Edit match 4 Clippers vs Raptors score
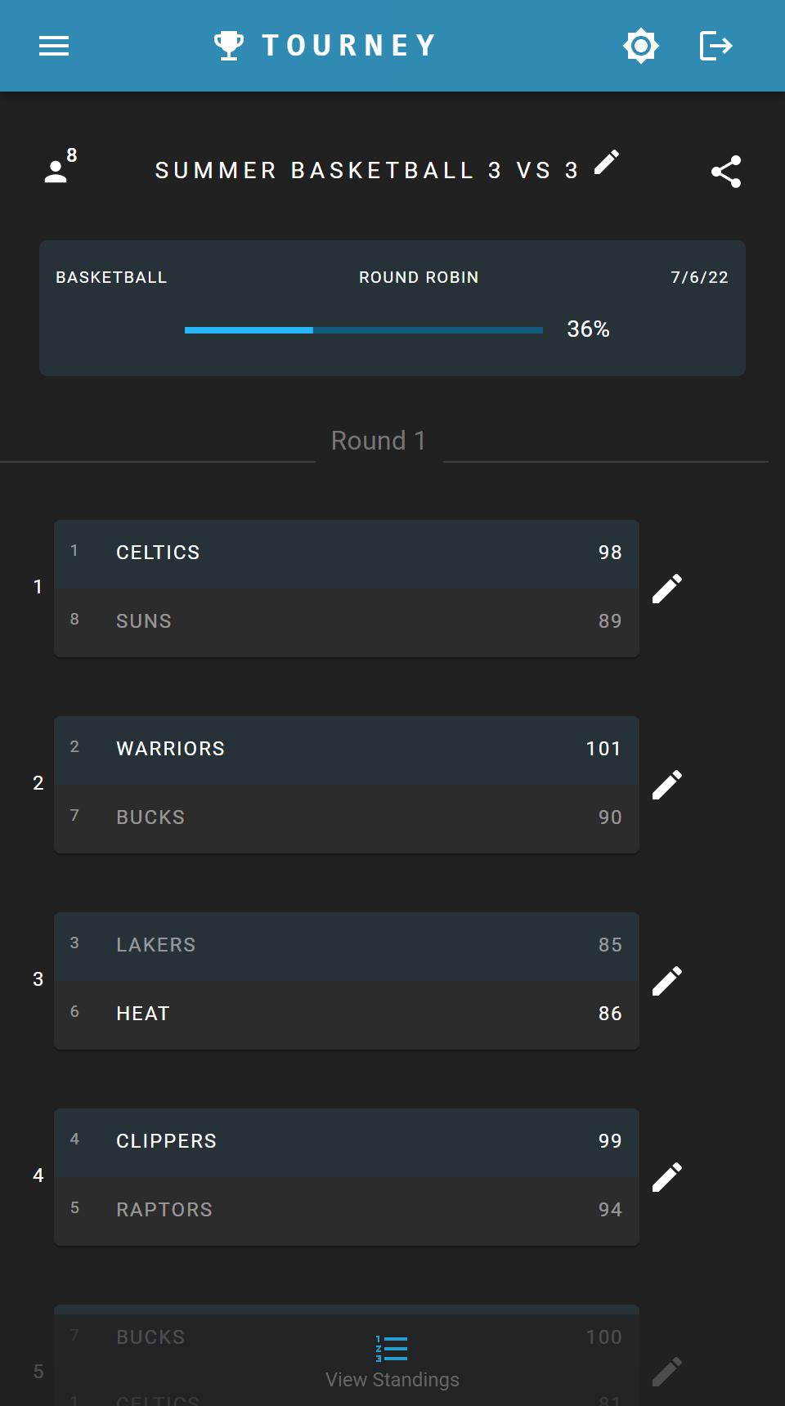Viewport: 785px width, 1406px height. (x=667, y=1177)
